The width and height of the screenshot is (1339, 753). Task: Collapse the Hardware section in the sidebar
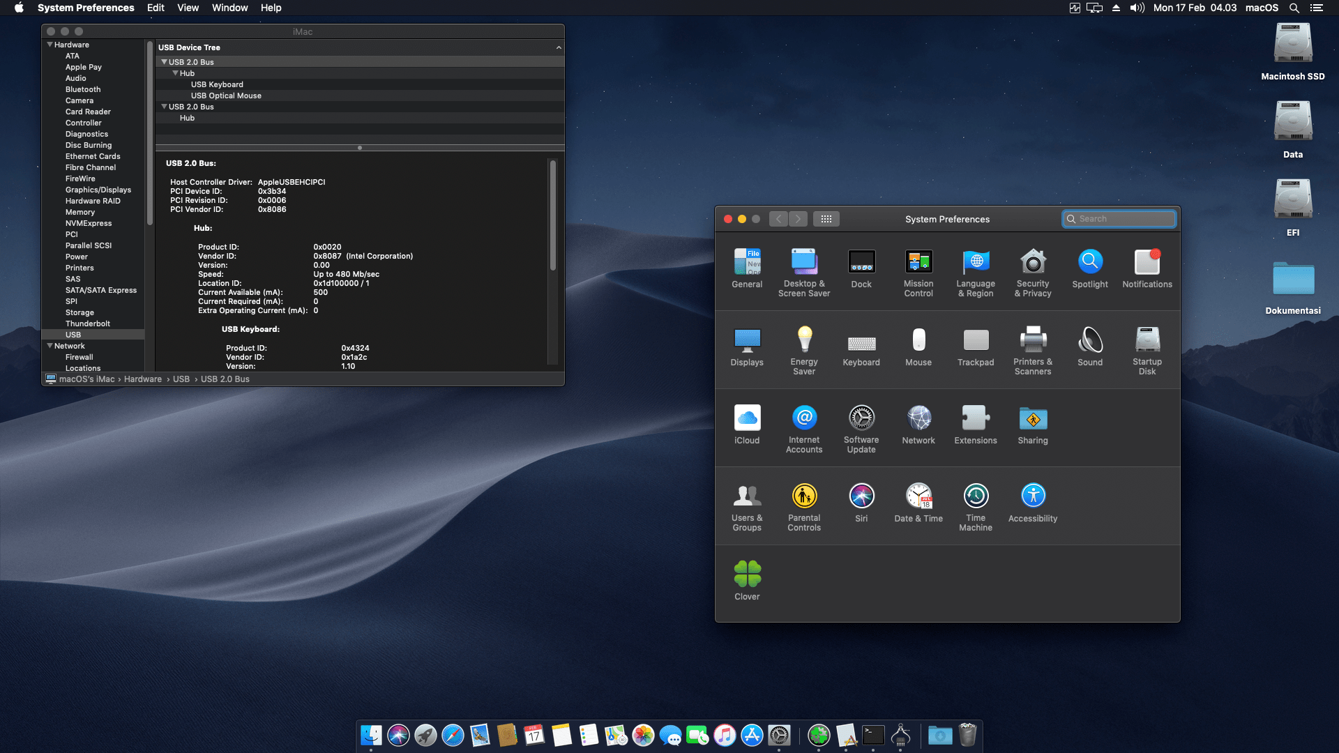pos(49,44)
